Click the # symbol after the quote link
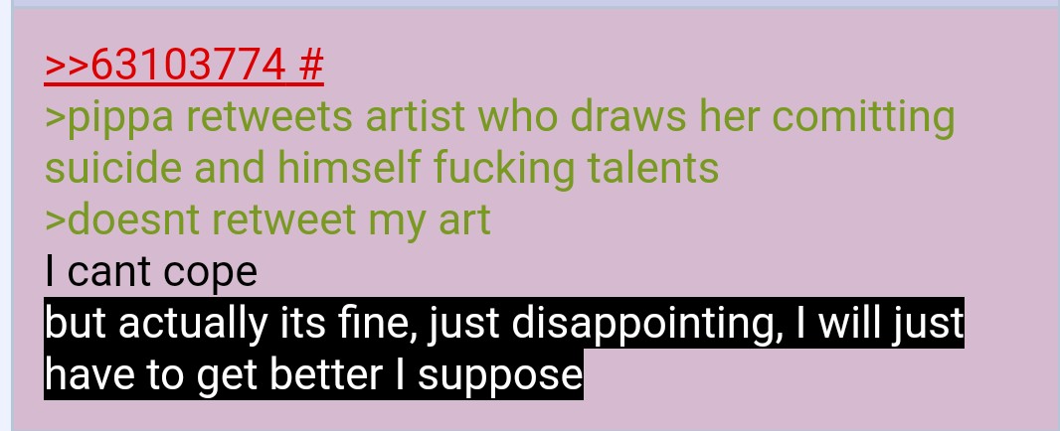 [x=310, y=66]
